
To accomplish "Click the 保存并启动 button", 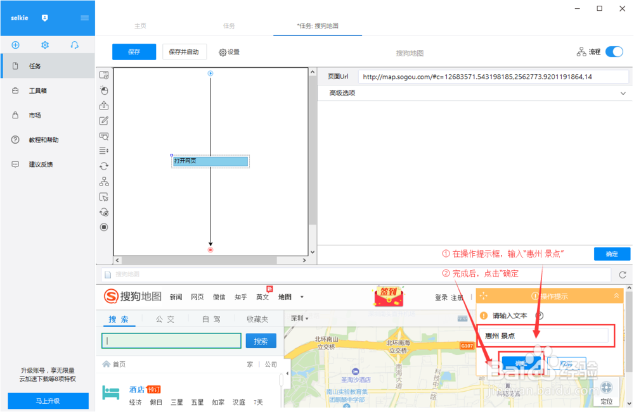I will click(x=184, y=51).
